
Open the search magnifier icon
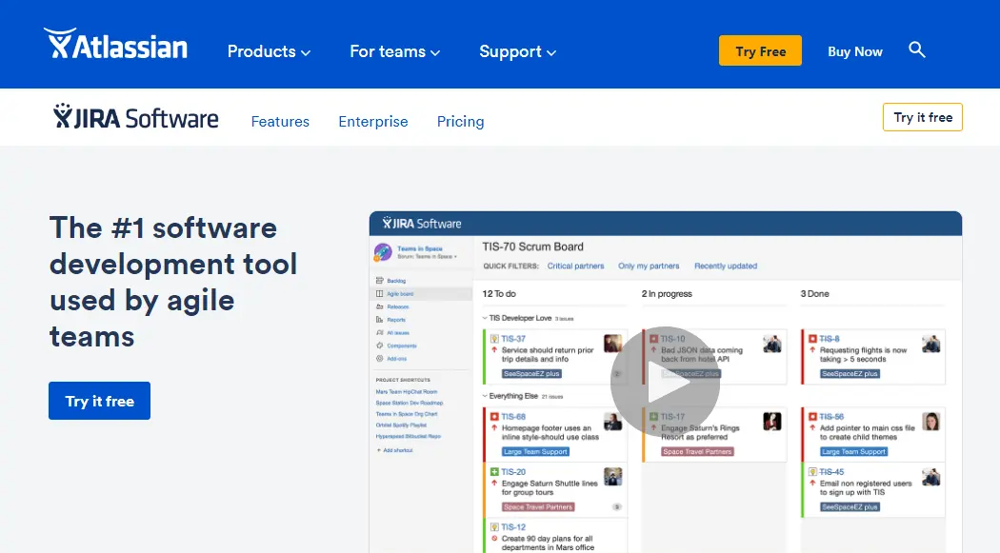tap(916, 49)
